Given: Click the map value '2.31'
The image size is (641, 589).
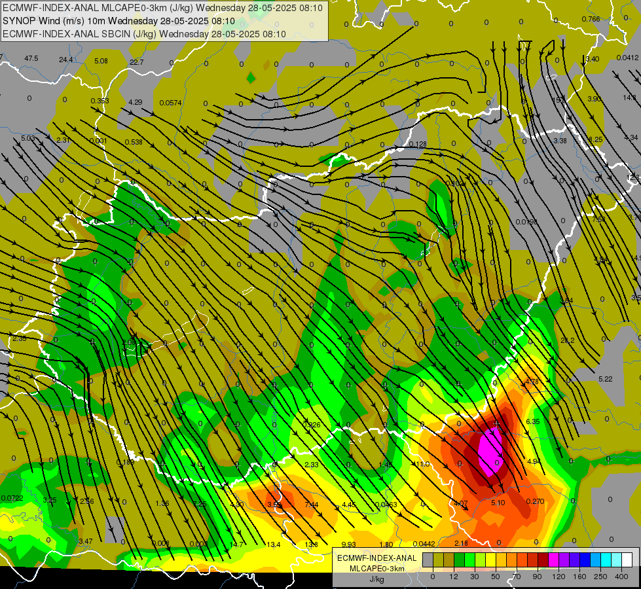Looking at the screenshot, I should coord(64,140).
